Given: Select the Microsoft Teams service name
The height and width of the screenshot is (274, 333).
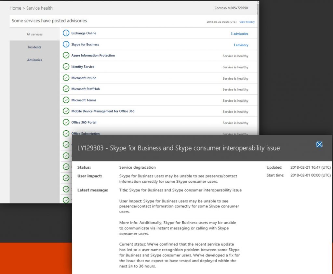Looking at the screenshot, I should (x=84, y=100).
